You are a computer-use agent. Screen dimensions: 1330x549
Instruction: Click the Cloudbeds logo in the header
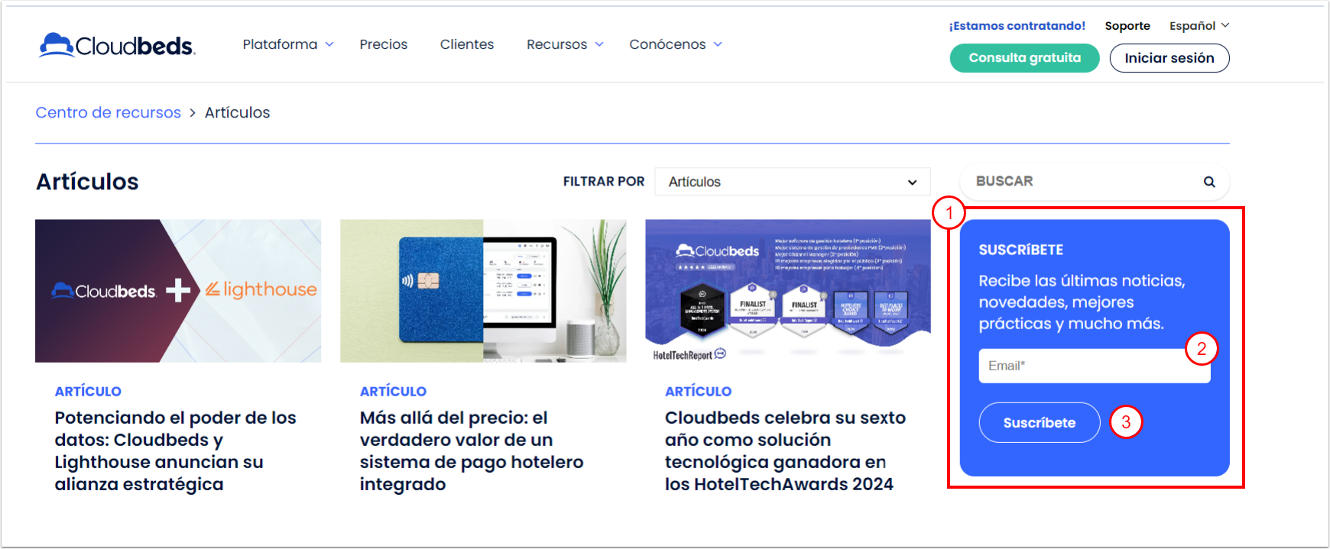pos(117,45)
